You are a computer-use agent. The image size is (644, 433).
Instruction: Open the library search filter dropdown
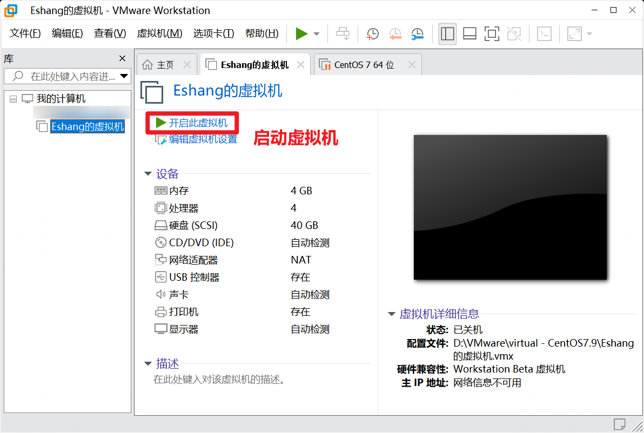(x=124, y=76)
